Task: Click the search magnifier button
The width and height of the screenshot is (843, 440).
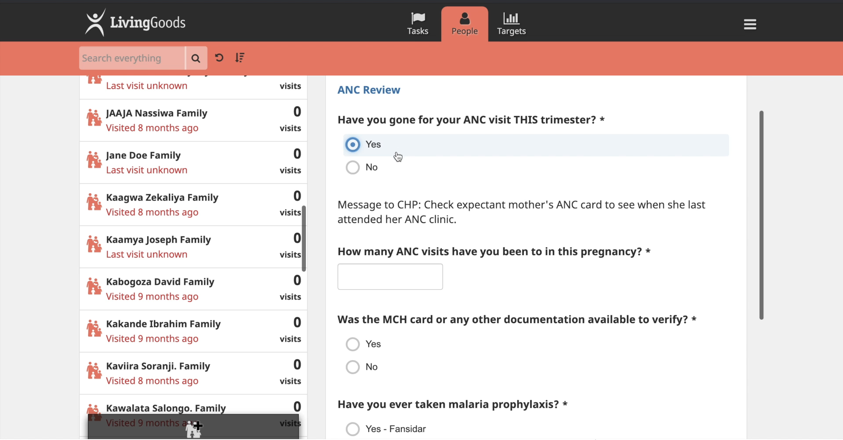Action: (196, 58)
